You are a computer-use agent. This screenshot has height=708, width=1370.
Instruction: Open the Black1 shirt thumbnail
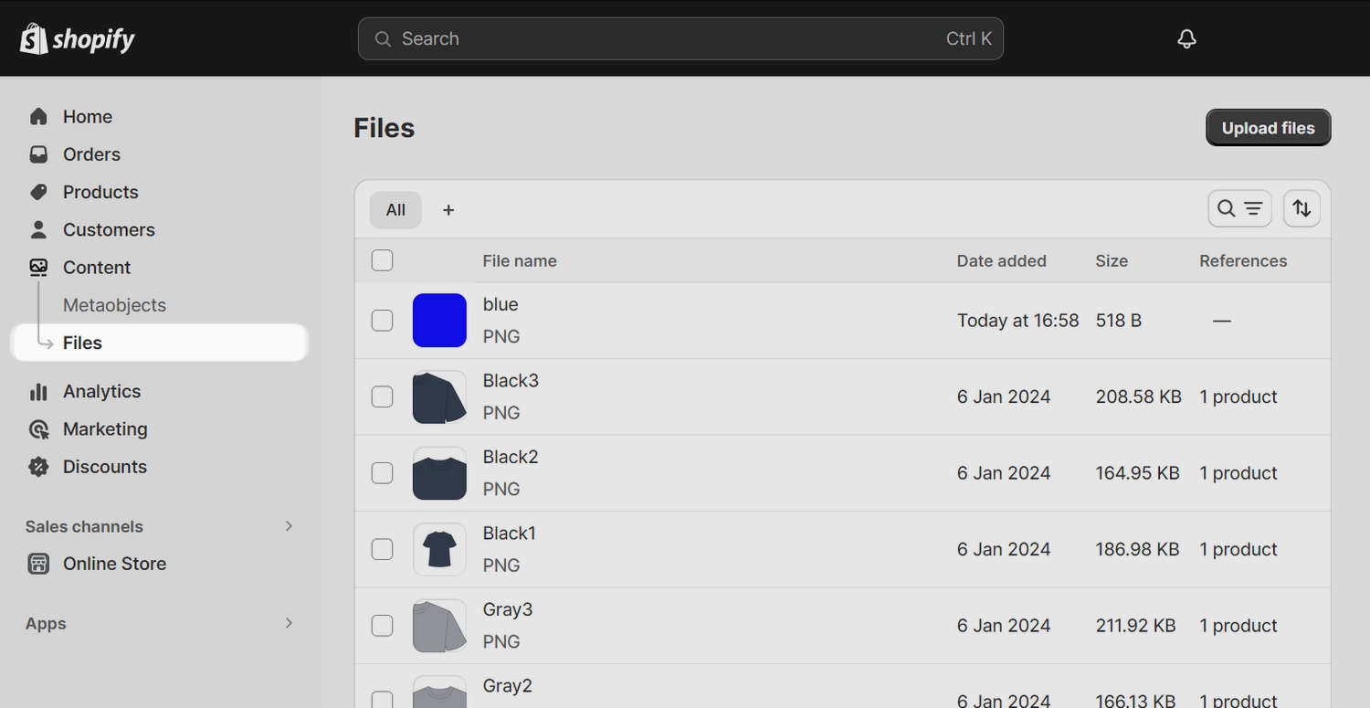point(439,549)
